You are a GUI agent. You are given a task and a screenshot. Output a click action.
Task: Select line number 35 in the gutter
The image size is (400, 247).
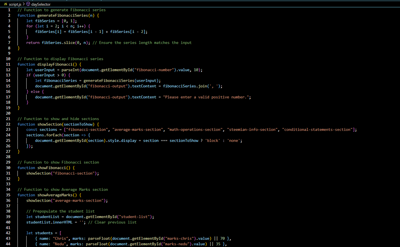pyautogui.click(x=8, y=195)
